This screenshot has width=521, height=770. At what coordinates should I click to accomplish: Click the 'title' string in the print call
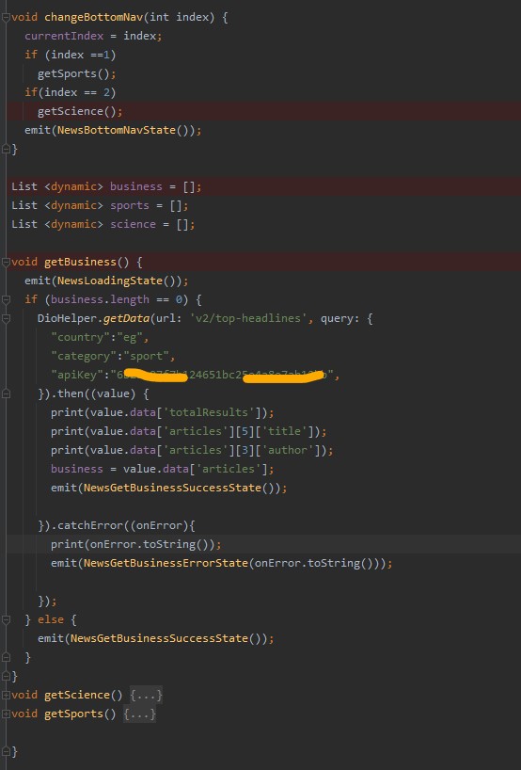click(x=288, y=431)
